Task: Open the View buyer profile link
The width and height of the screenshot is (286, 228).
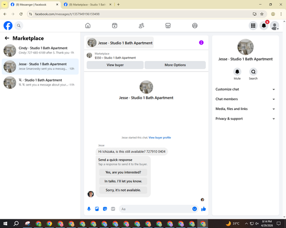Action: (160, 137)
